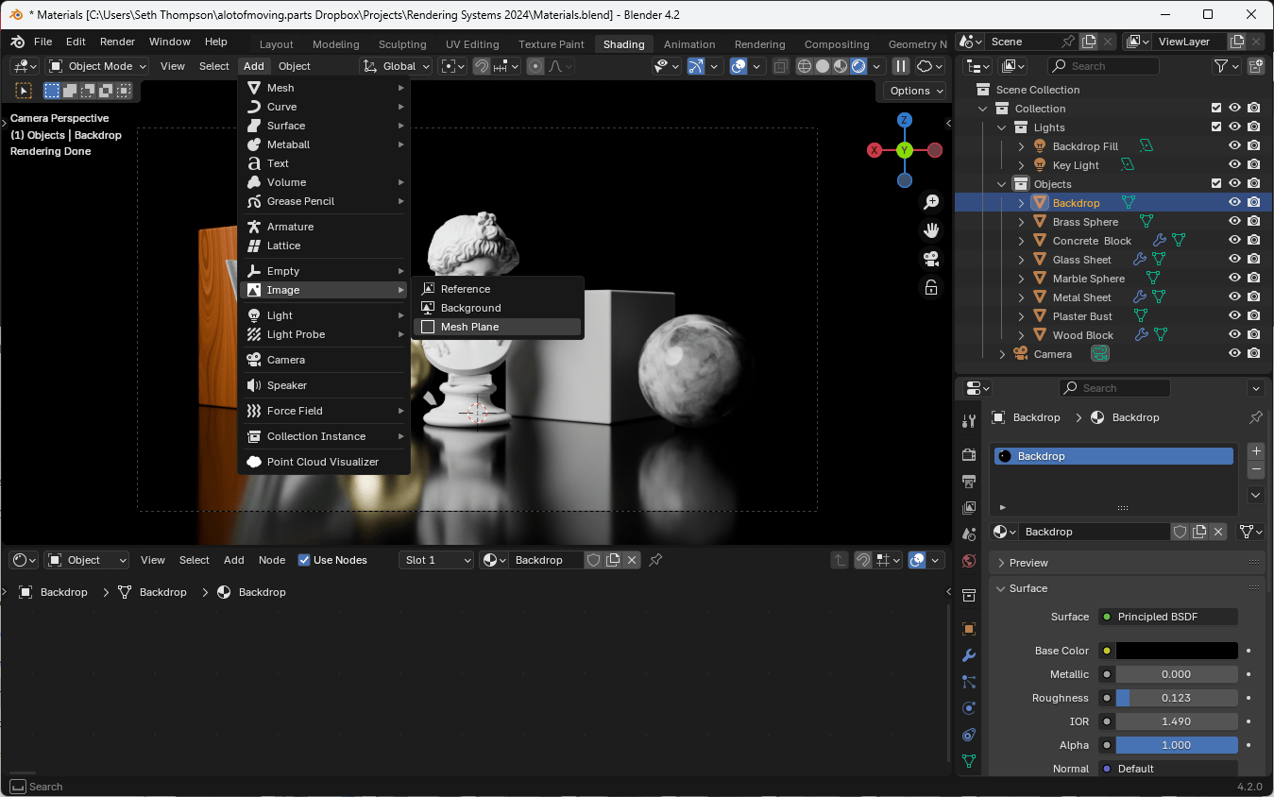The width and height of the screenshot is (1274, 797).
Task: Open the viewport Options dropdown
Action: (915, 91)
